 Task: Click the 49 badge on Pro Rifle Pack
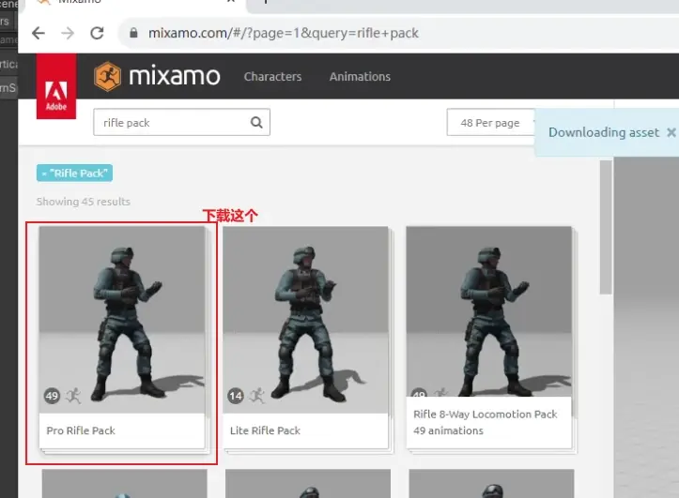(x=52, y=396)
